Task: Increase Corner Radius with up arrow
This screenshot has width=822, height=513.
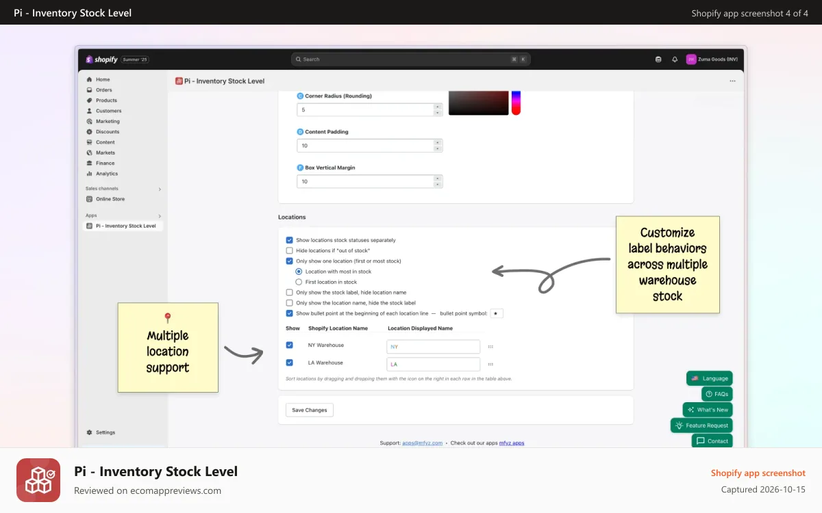Action: 438,107
